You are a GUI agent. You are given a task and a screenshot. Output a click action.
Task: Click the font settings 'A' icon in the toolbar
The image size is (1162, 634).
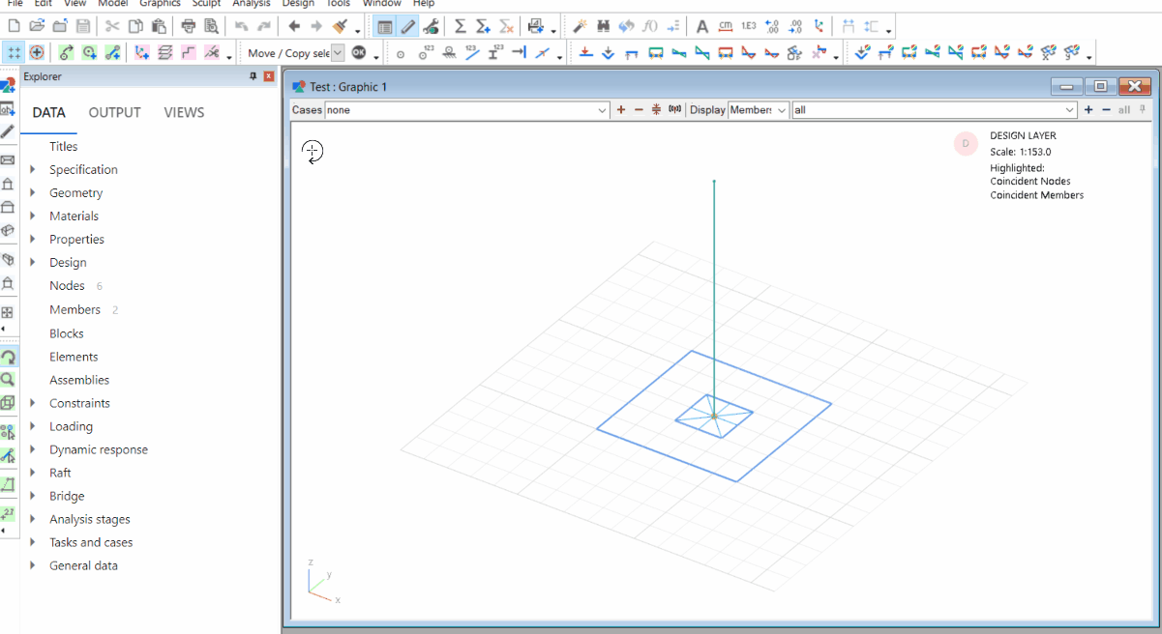tap(701, 26)
